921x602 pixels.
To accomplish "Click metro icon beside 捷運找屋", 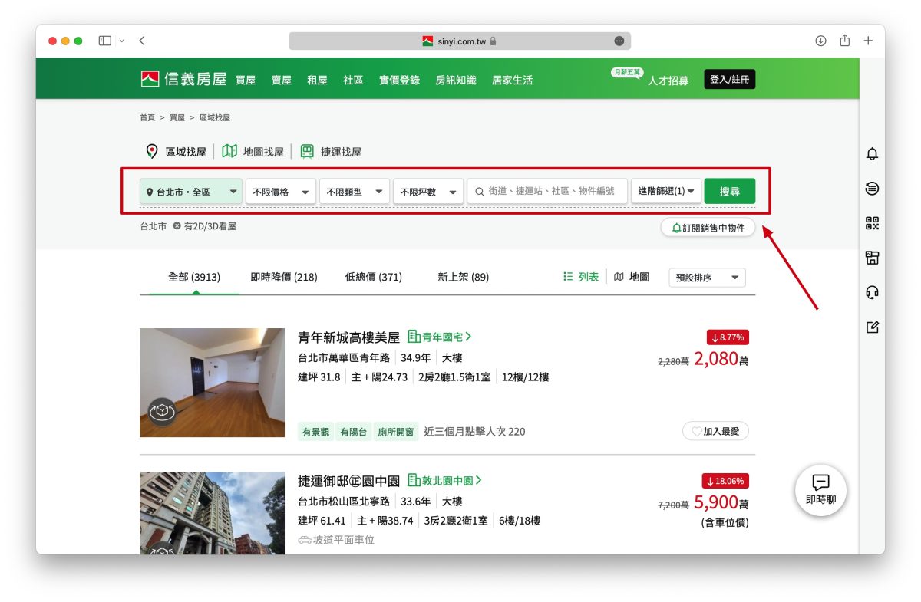I will 307,152.
